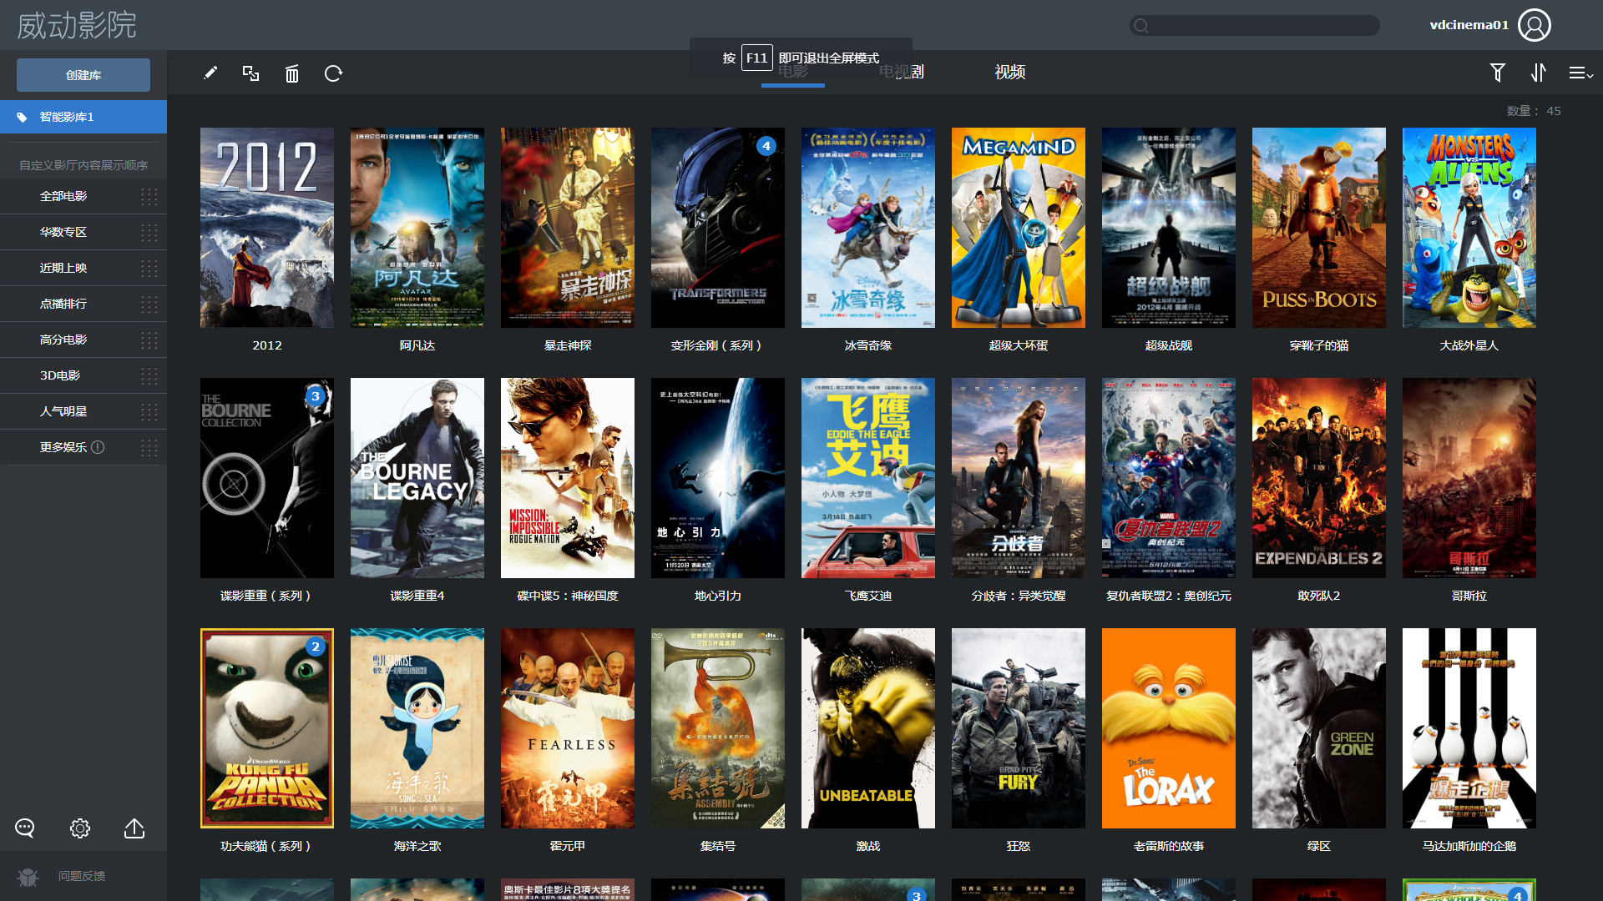Click drag handle of 华数专区 row
This screenshot has width=1603, height=901.
[149, 233]
